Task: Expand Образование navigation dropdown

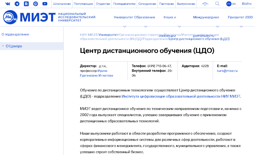Action: pyautogui.click(x=145, y=17)
